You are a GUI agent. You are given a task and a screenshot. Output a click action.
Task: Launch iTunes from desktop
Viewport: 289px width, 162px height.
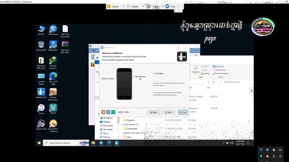tap(41, 109)
